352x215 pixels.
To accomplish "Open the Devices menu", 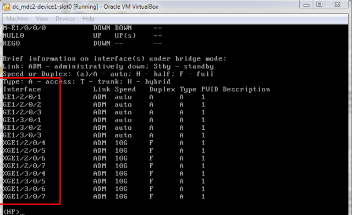I will point(65,19).
